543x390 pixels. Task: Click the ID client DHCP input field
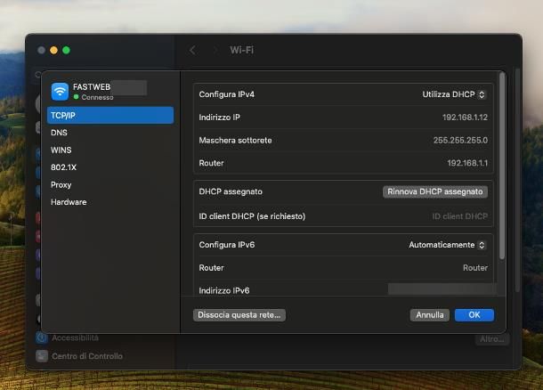[x=459, y=216]
